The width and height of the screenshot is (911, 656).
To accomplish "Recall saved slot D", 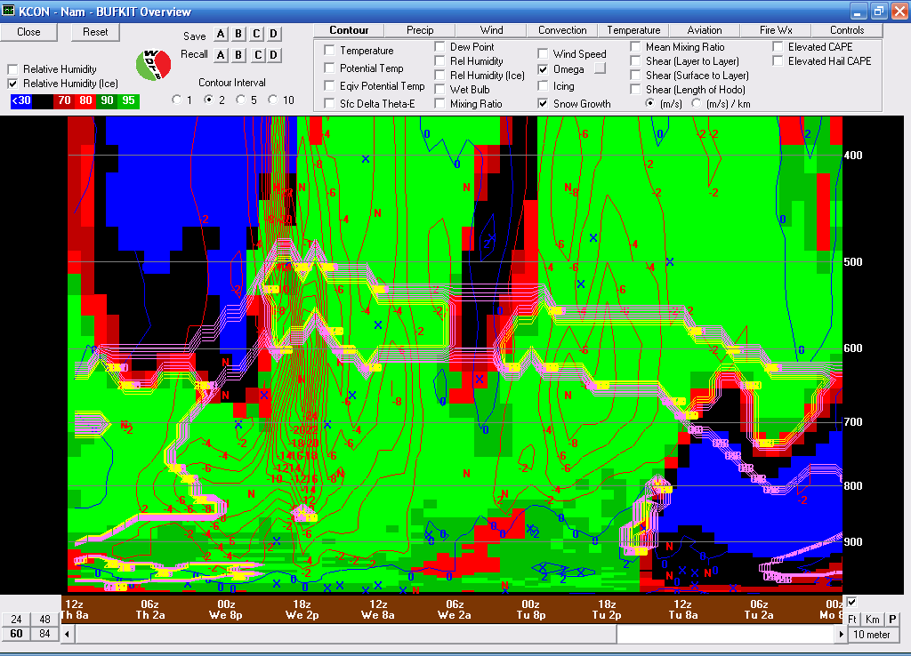I will pos(274,55).
